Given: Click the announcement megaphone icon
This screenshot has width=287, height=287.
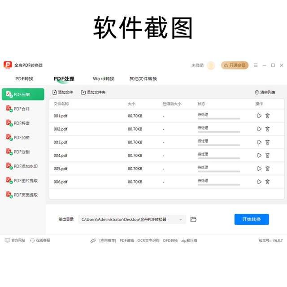Looking at the screenshot, I should pyautogui.click(x=93, y=240).
